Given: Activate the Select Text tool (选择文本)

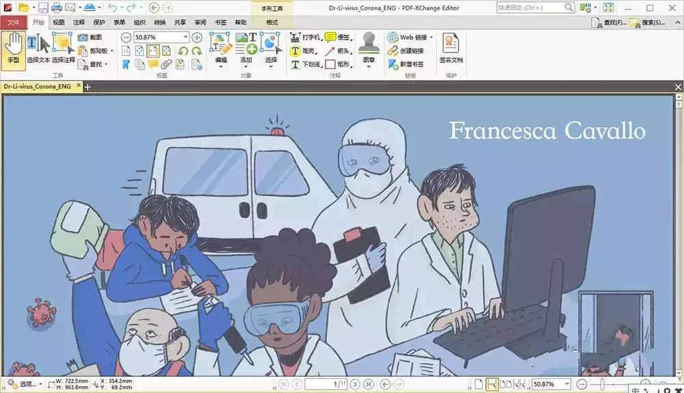Looking at the screenshot, I should [38, 48].
